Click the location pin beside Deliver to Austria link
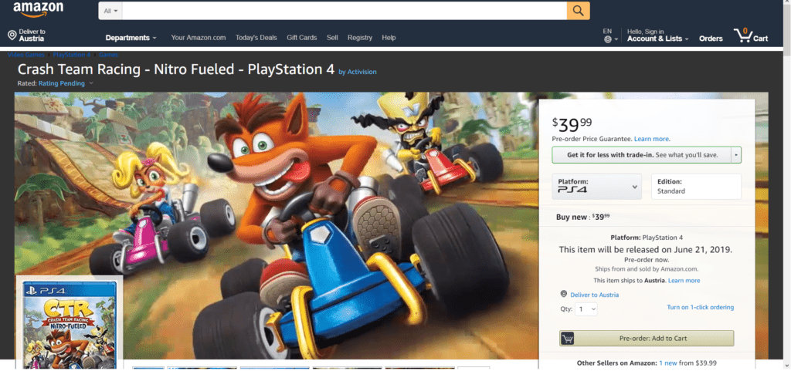791x371 pixels. coord(563,294)
